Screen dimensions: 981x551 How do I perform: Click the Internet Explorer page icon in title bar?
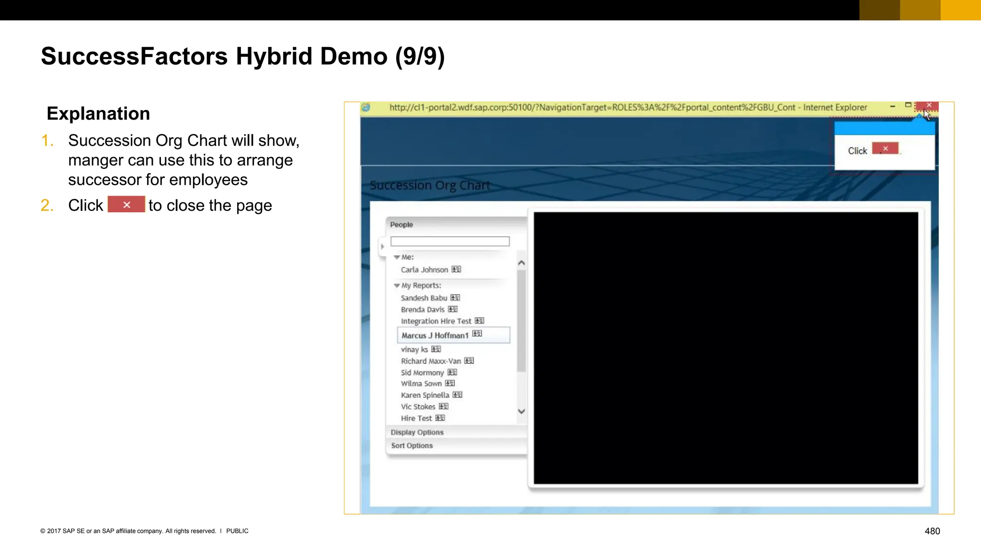click(366, 107)
